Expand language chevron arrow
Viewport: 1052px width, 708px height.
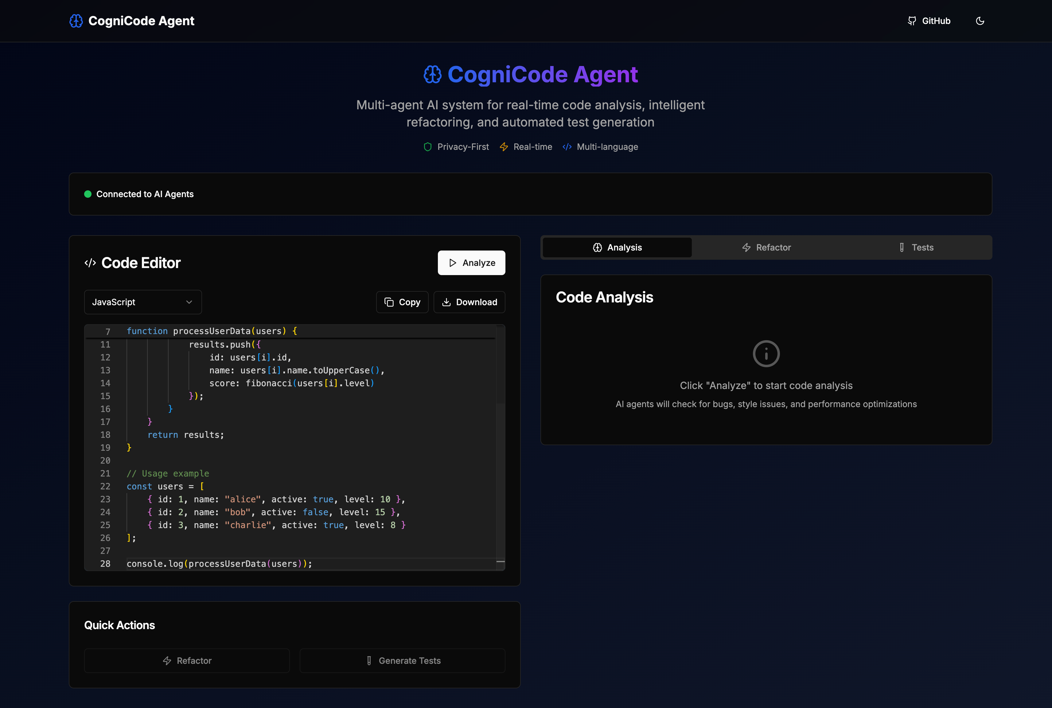pyautogui.click(x=189, y=302)
